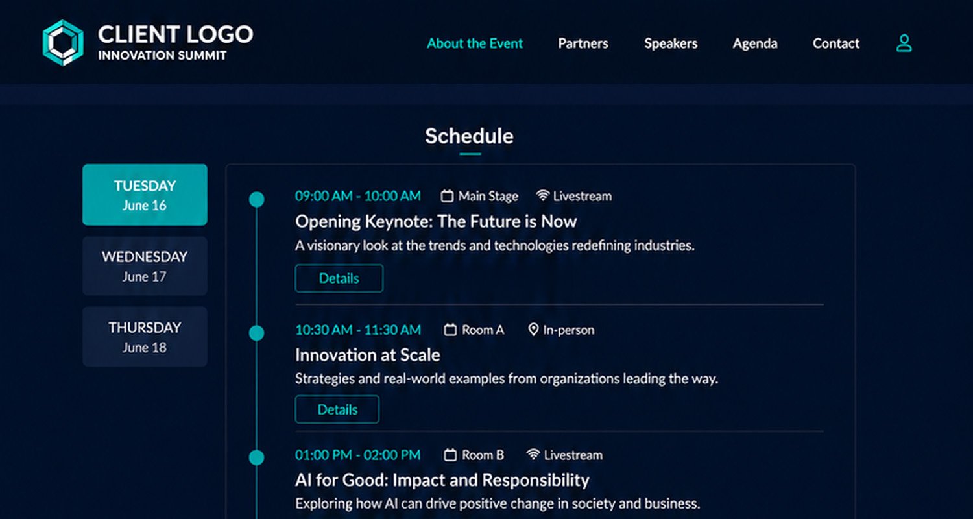Click description about strategies and real-world examples
The image size is (973, 519).
507,378
